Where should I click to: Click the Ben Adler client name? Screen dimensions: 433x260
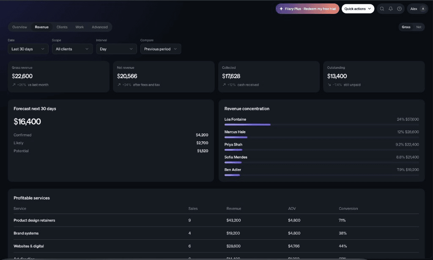pos(233,170)
